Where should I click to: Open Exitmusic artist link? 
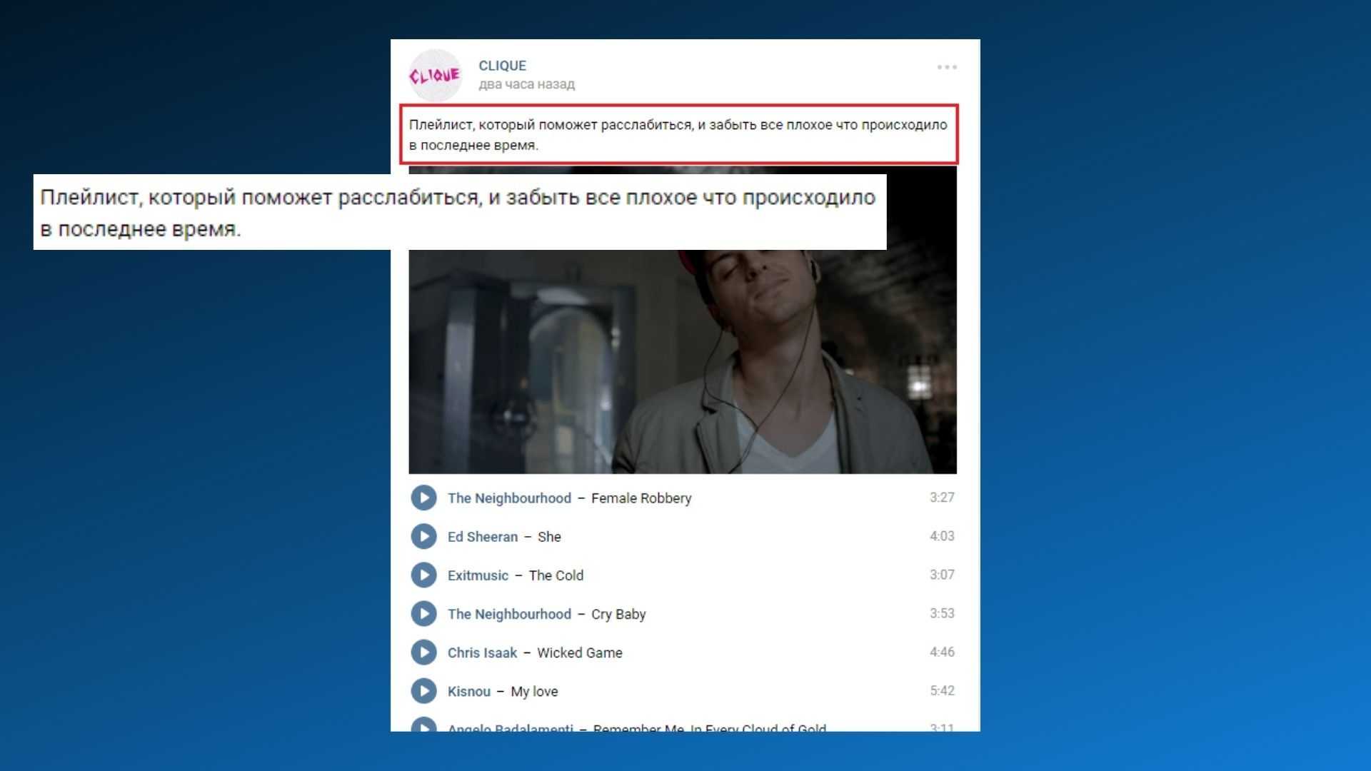478,575
